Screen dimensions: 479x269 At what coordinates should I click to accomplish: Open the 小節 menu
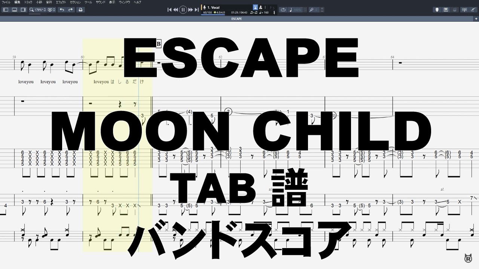point(39,2)
